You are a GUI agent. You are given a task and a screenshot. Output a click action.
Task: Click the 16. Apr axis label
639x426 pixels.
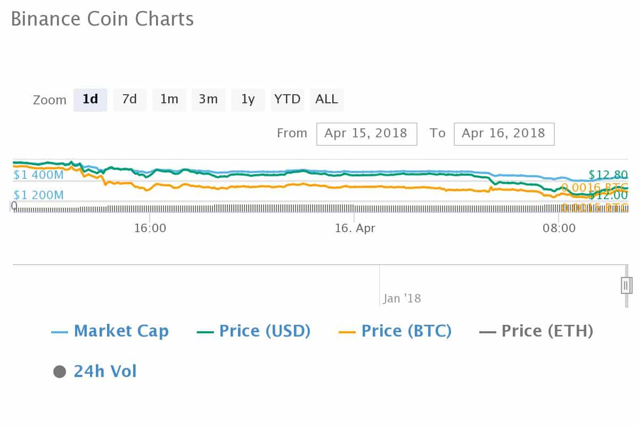(355, 228)
